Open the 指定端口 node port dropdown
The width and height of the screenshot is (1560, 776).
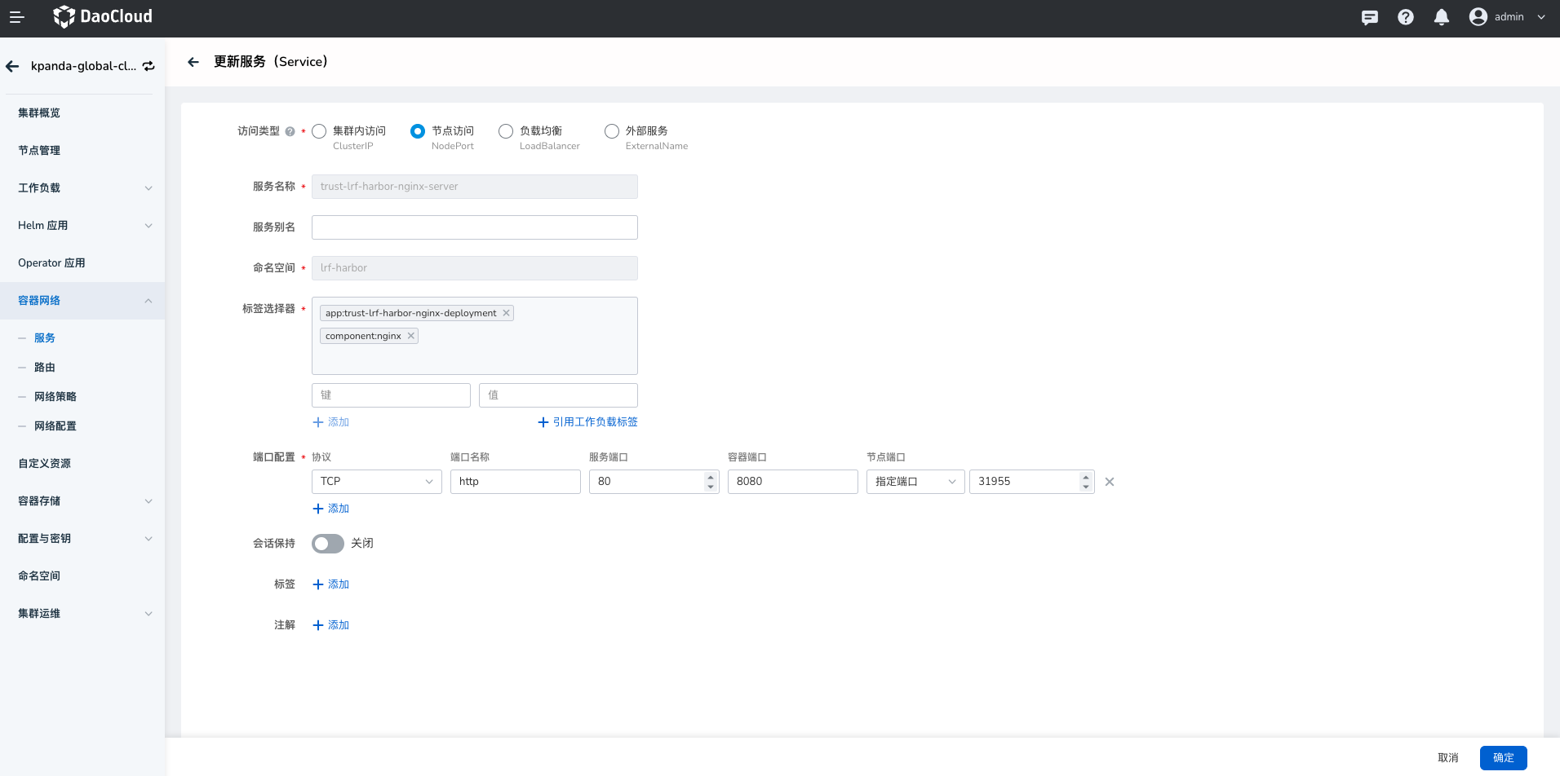pyautogui.click(x=915, y=482)
